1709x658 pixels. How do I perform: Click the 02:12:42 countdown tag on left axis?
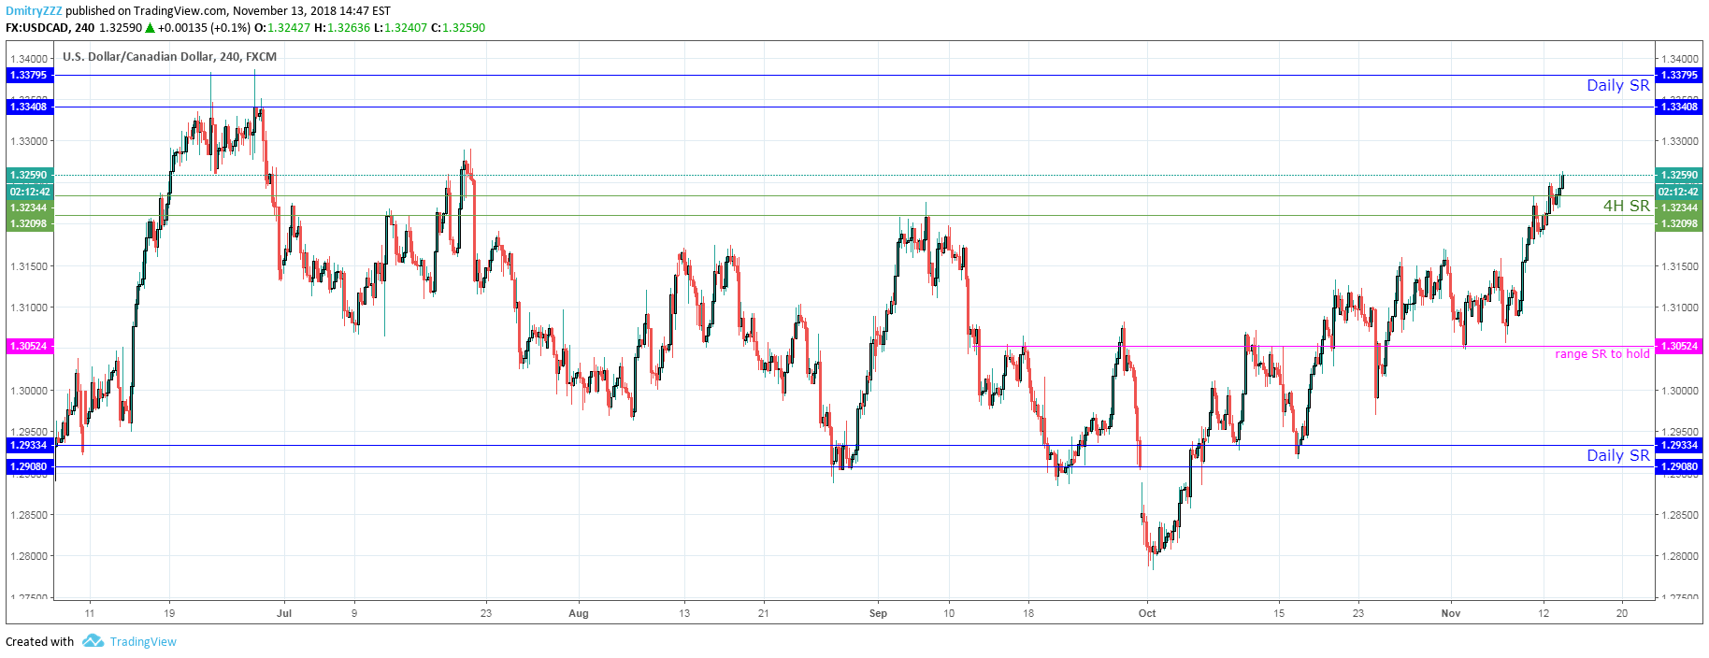(30, 192)
